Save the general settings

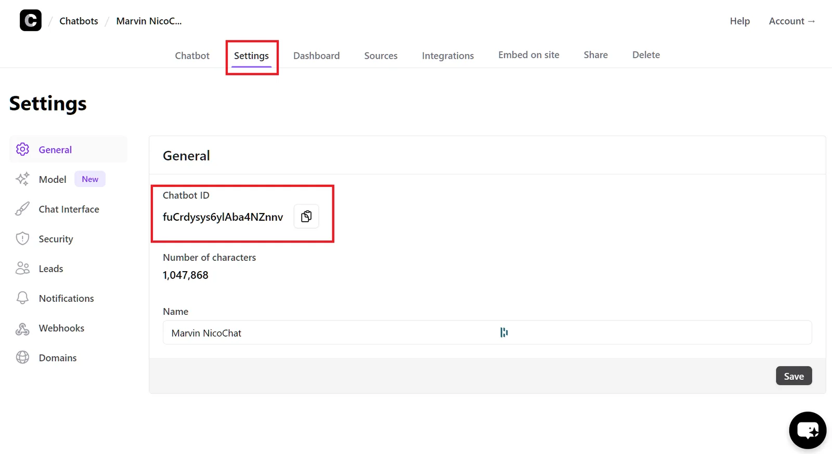[x=794, y=376]
